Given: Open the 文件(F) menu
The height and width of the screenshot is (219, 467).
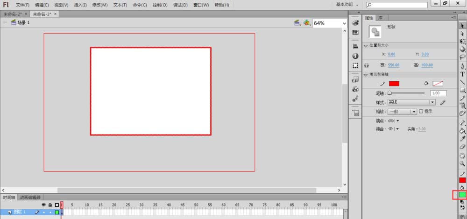Looking at the screenshot, I should point(22,5).
